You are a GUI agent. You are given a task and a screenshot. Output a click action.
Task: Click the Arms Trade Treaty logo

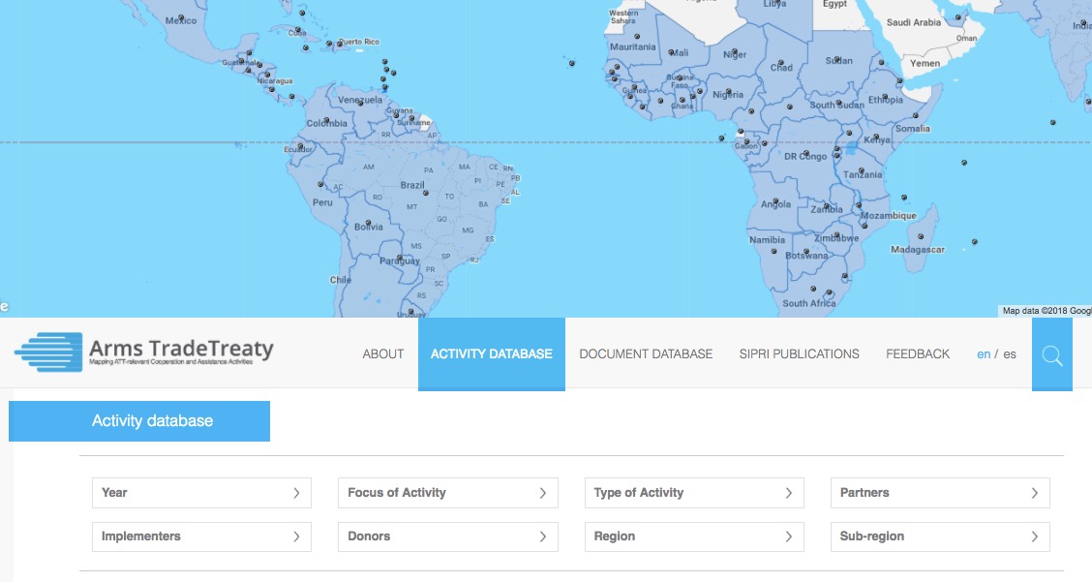[x=145, y=352]
